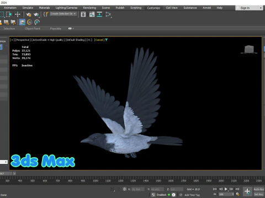Viewport: 265px width, 198px height.
Task: Open the Scene menu
Action: [106, 8]
